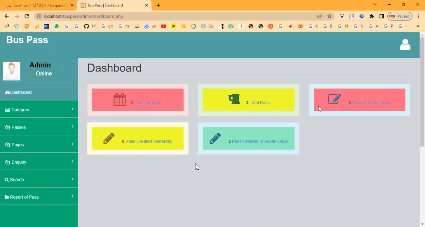Viewport: 425px width, 227px height.
Task: Click the page vertical scrollbar thumb
Action: 422,92
